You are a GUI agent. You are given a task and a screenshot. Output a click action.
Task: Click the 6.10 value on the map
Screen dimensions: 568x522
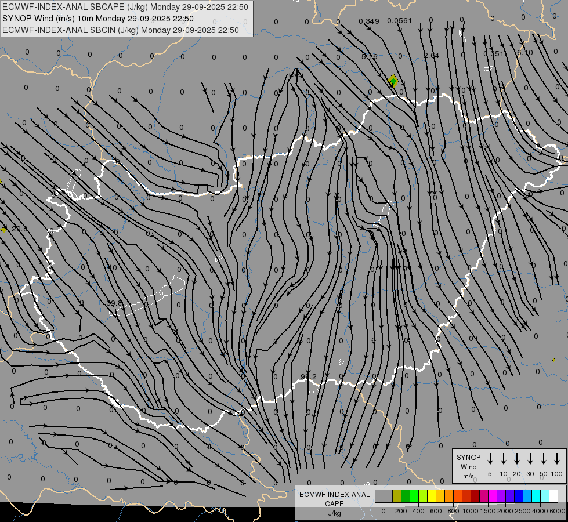525,53
